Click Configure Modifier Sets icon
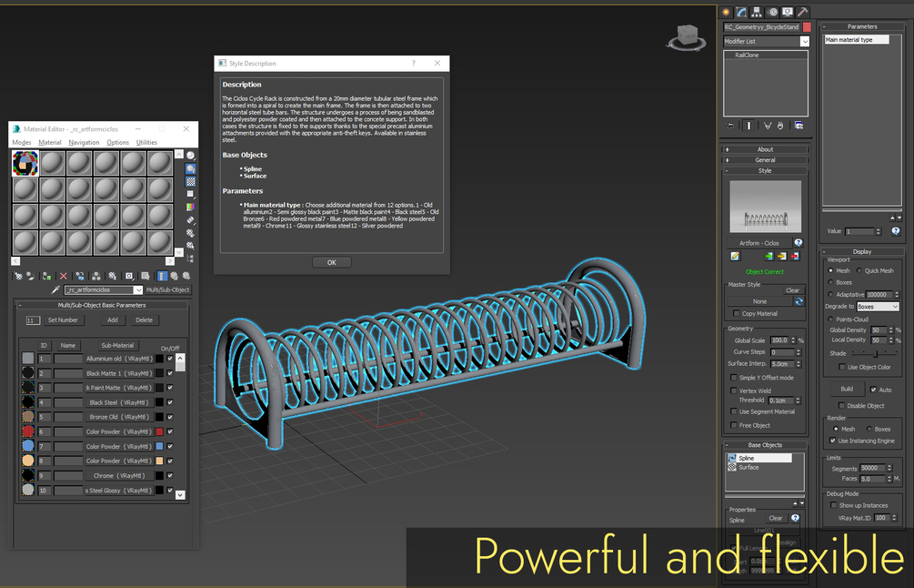 tap(799, 126)
